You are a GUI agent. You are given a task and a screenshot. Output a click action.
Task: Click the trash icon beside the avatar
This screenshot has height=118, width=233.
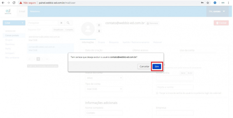tap(99, 31)
